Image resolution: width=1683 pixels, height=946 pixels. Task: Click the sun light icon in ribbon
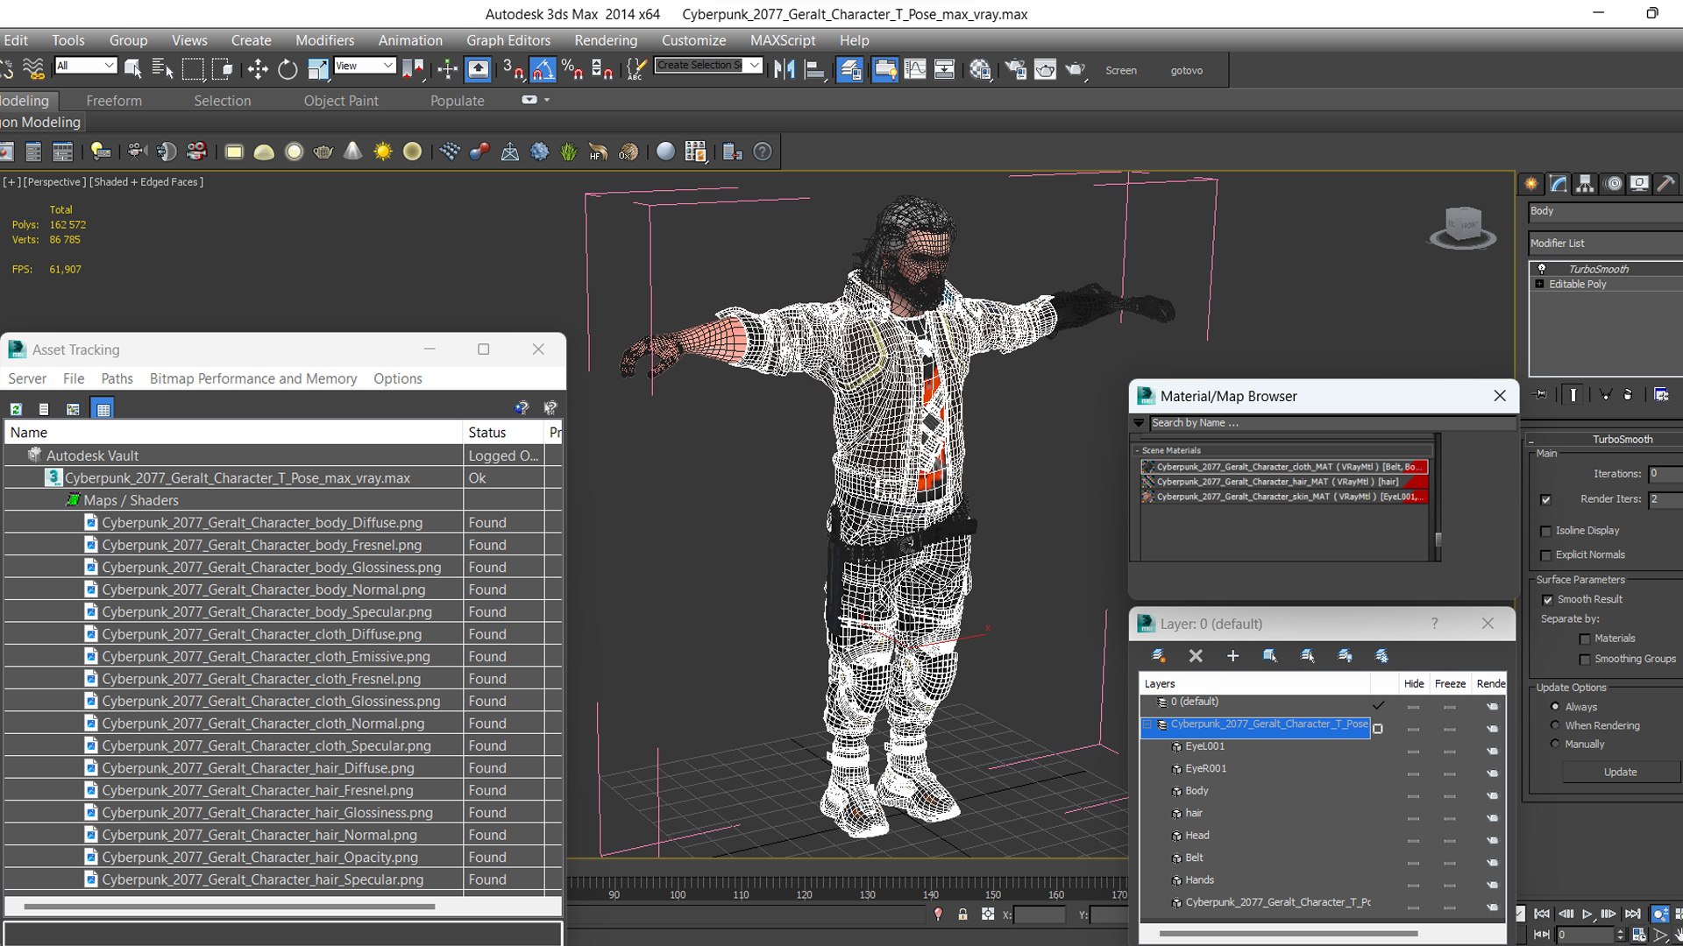(x=382, y=152)
